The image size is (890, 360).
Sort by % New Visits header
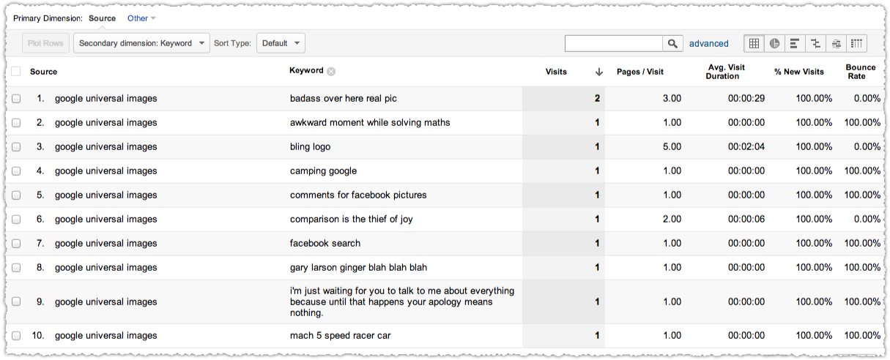click(799, 72)
